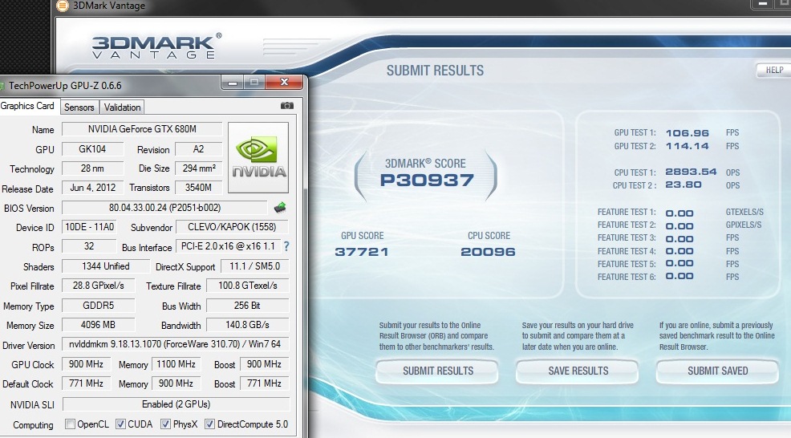Click the CPU TEST 2 value 23.80
Screen dimensions: 791x438
(683, 185)
